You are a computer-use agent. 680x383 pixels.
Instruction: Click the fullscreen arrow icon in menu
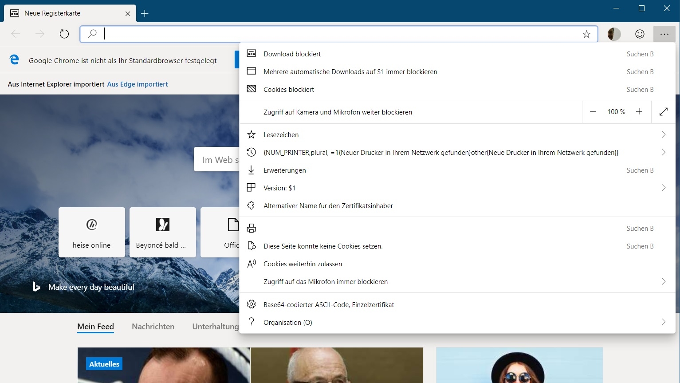664,112
